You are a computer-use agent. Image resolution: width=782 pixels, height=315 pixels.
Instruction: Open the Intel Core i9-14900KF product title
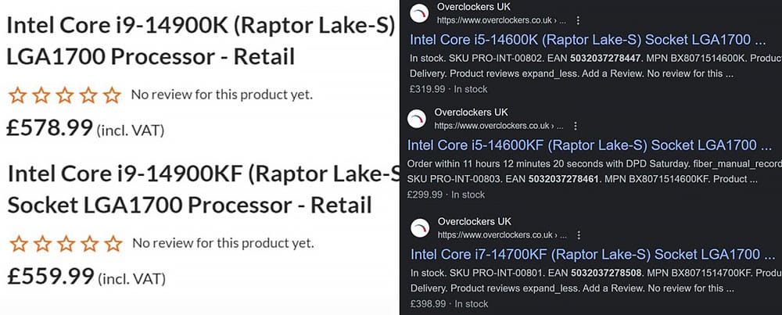pyautogui.click(x=203, y=189)
